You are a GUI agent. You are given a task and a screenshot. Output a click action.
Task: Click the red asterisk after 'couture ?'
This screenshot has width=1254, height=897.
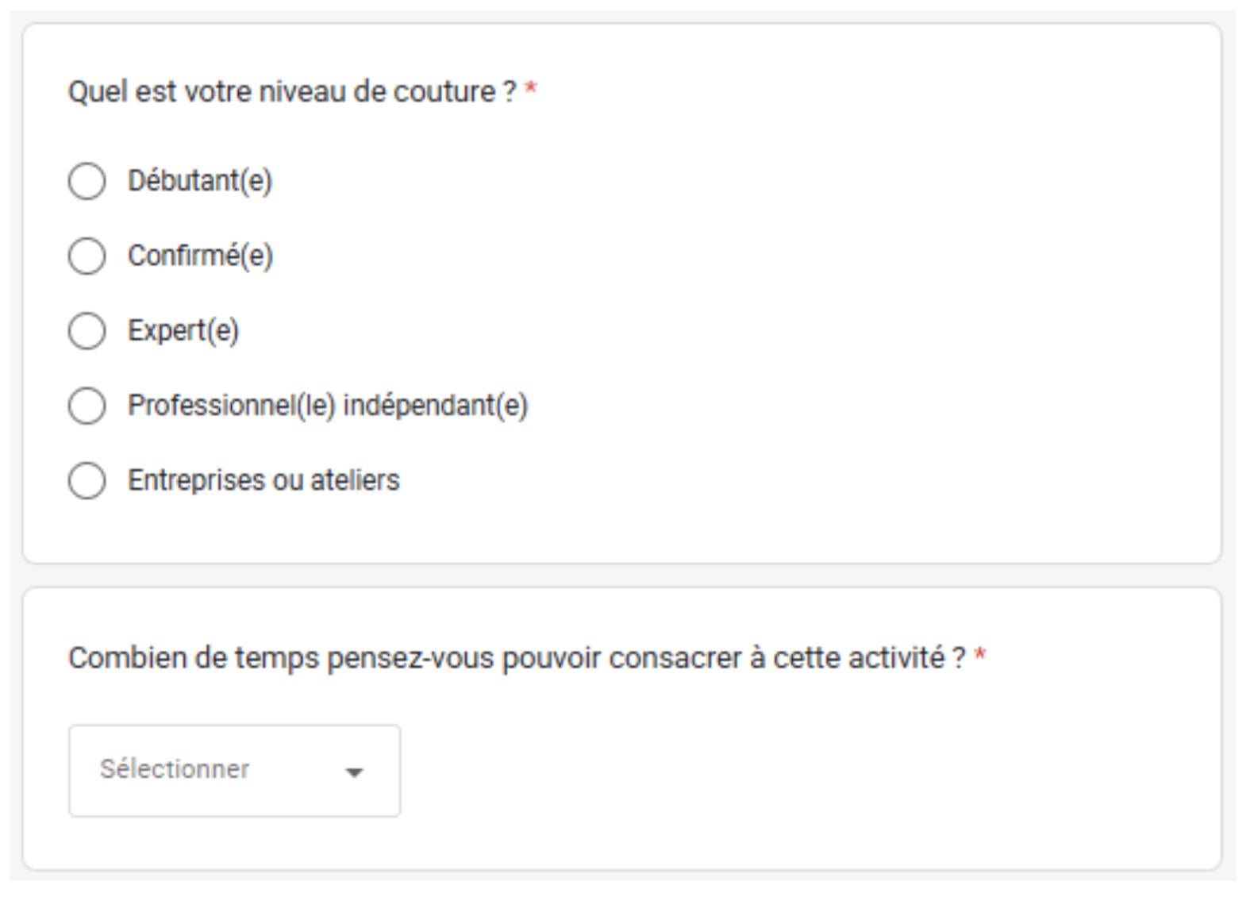[x=531, y=90]
